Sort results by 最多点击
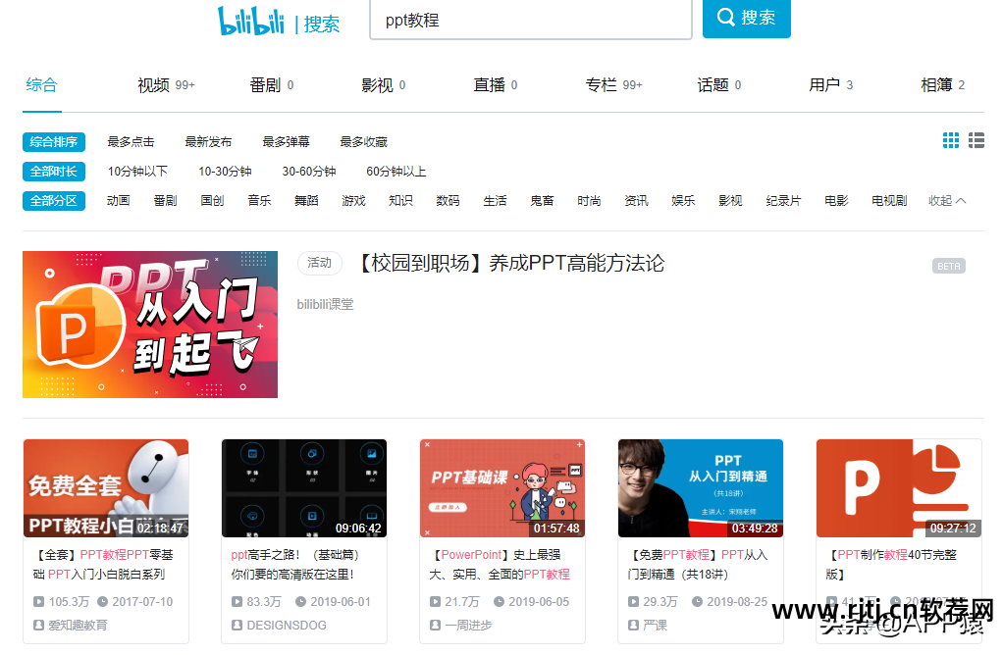The width and height of the screenshot is (1003, 655). tap(131, 142)
